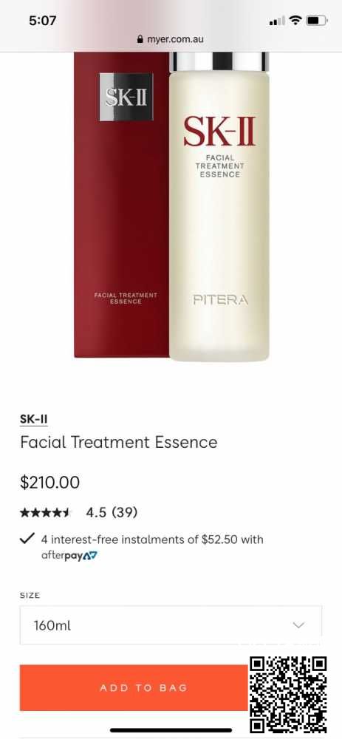Click the 4.5 (39) reviews count

(112, 512)
